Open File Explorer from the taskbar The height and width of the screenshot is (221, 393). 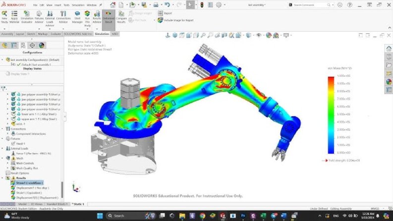(x=182, y=216)
